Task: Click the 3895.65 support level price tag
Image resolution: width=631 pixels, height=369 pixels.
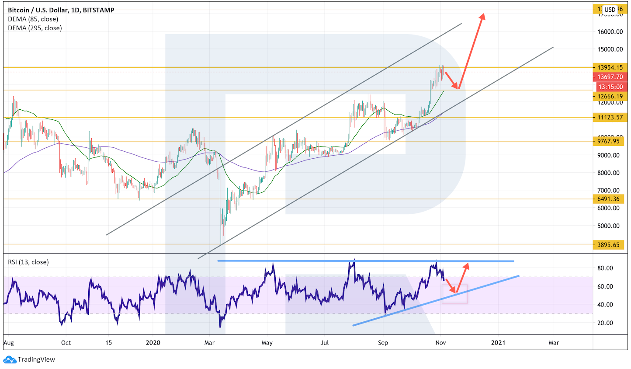Action: click(x=608, y=245)
